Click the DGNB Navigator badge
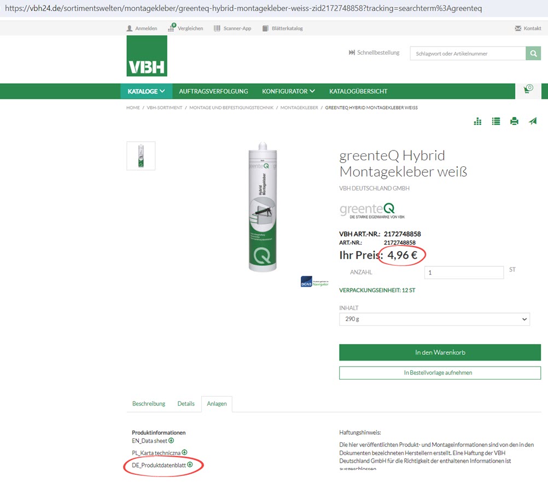The width and height of the screenshot is (548, 483). click(x=314, y=282)
